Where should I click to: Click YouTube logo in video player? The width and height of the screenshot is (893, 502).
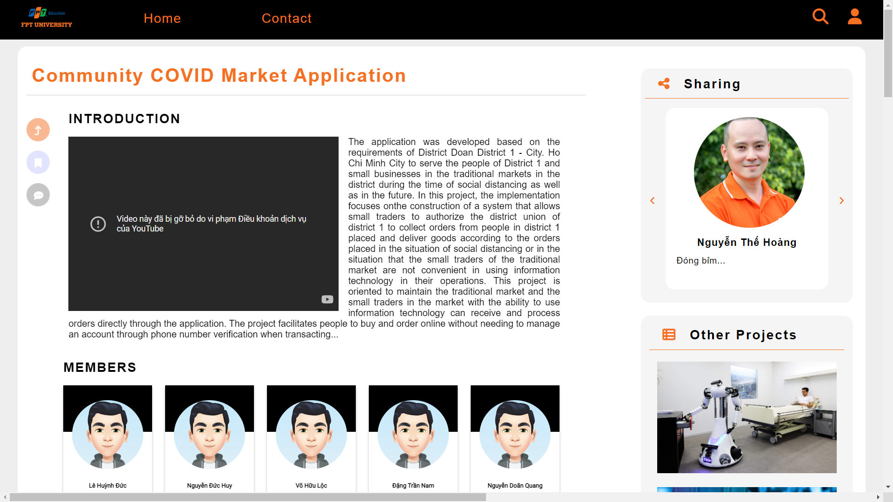[x=327, y=299]
